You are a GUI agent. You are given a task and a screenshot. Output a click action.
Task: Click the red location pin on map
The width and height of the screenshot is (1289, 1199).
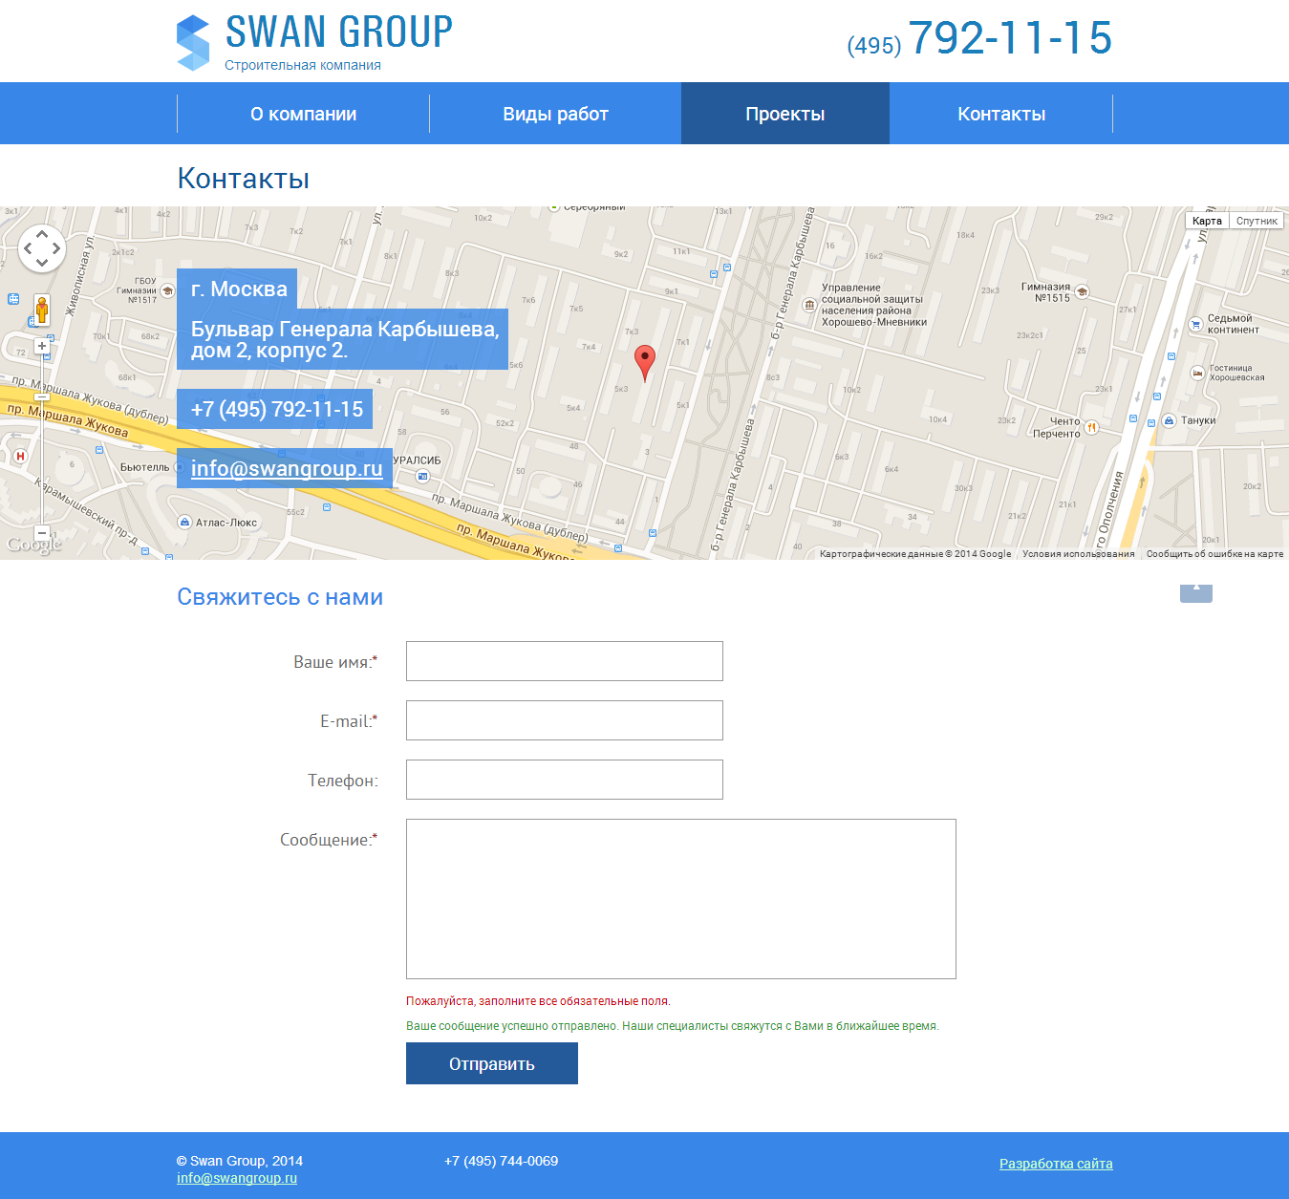coord(645,363)
